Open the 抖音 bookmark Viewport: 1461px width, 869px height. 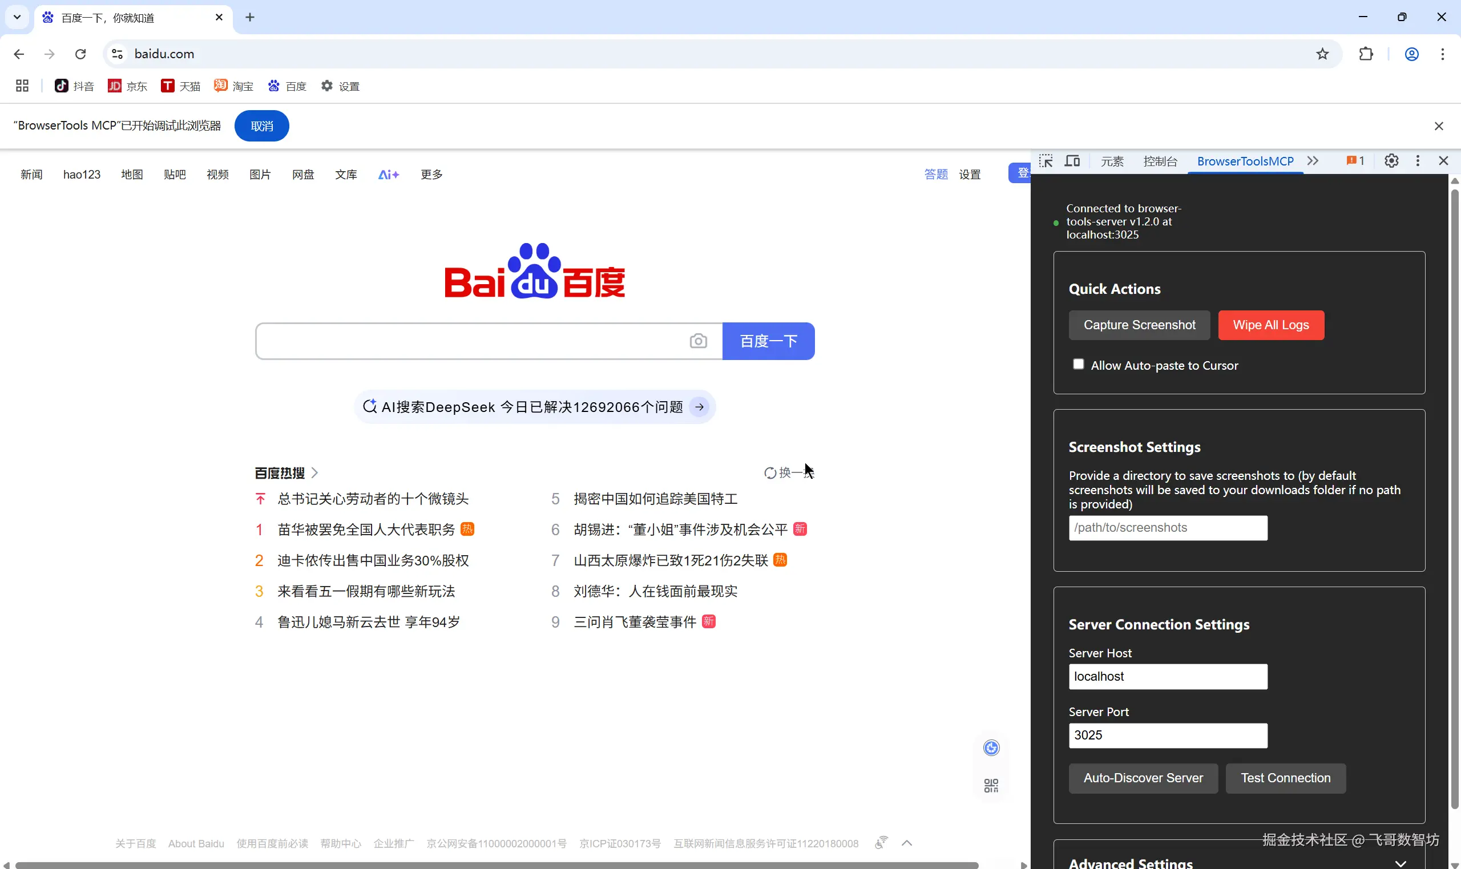click(74, 86)
